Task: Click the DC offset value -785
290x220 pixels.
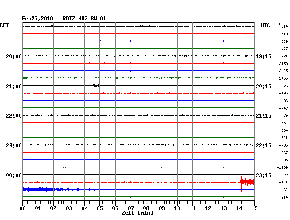Action: (283, 145)
